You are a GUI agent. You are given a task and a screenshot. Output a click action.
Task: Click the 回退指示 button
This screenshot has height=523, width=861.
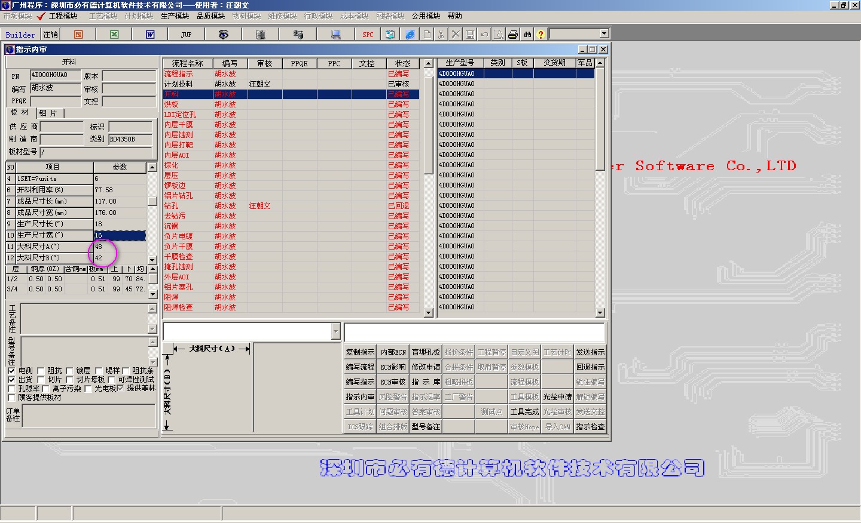pos(590,367)
